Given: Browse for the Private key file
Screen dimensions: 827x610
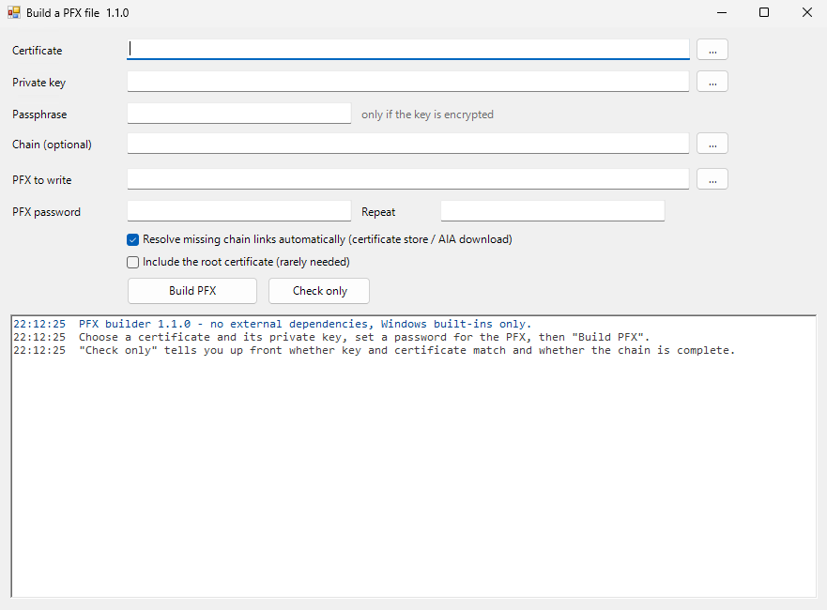Looking at the screenshot, I should click(x=712, y=82).
